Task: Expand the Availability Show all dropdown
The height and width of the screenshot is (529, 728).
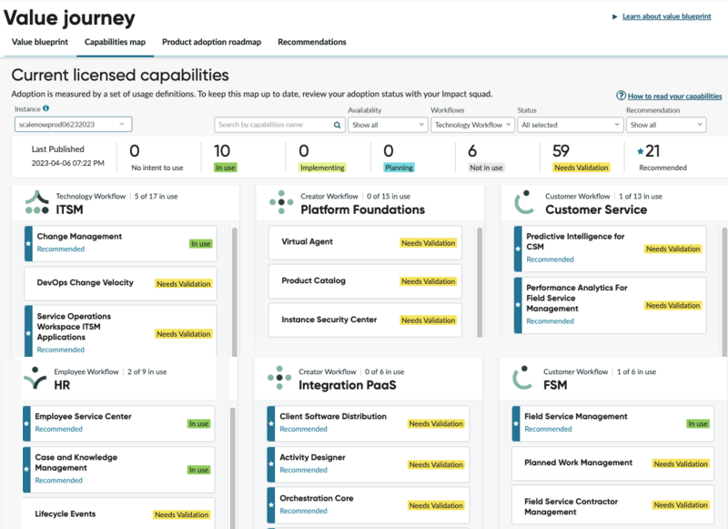Action: [x=388, y=125]
